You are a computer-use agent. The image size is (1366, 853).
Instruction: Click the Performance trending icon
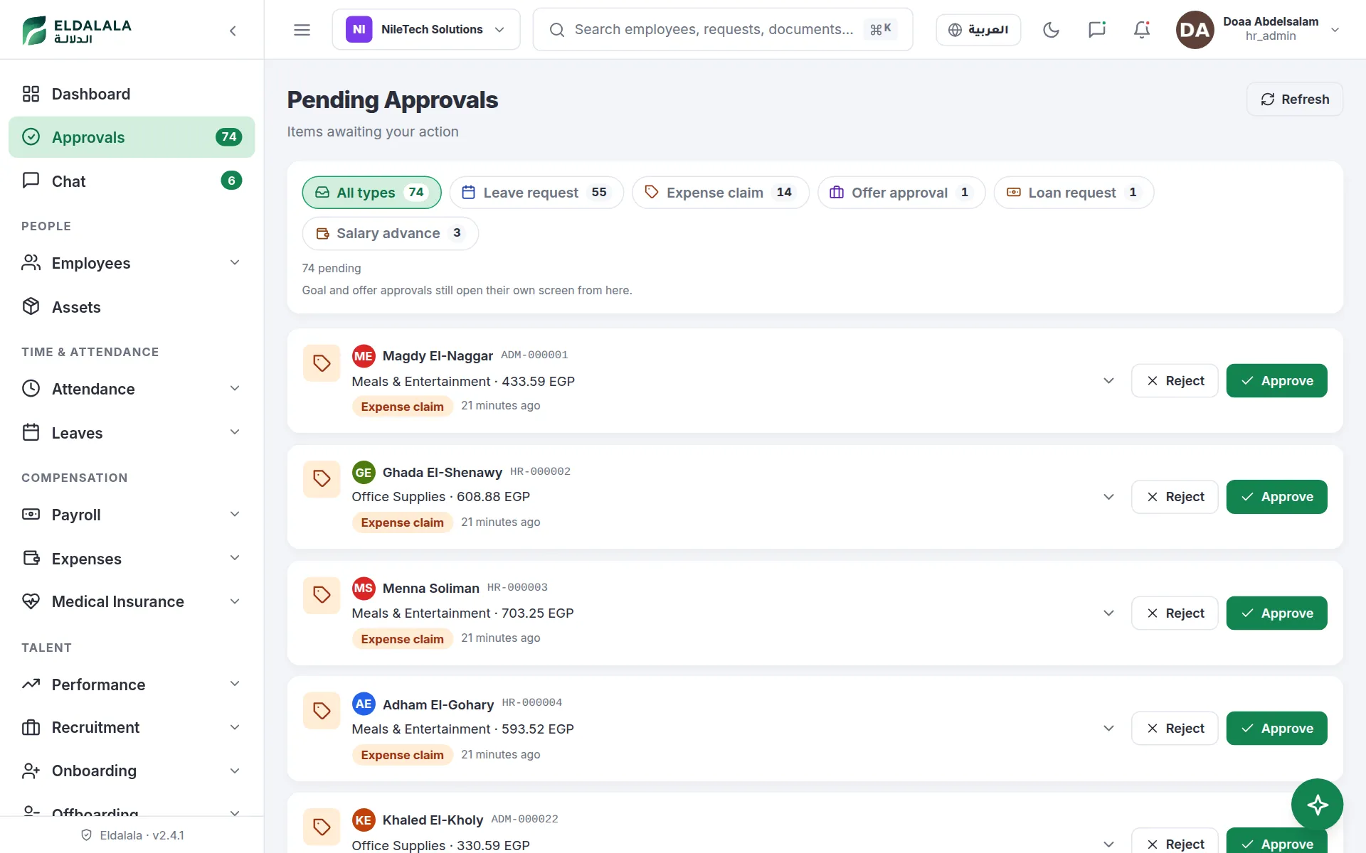(x=31, y=684)
